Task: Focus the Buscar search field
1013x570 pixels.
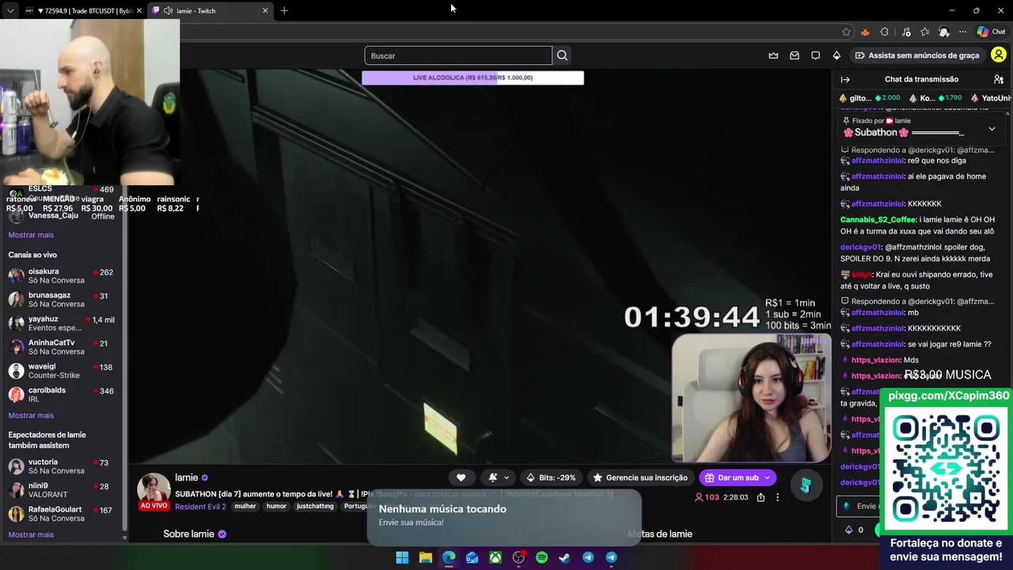Action: coord(458,55)
